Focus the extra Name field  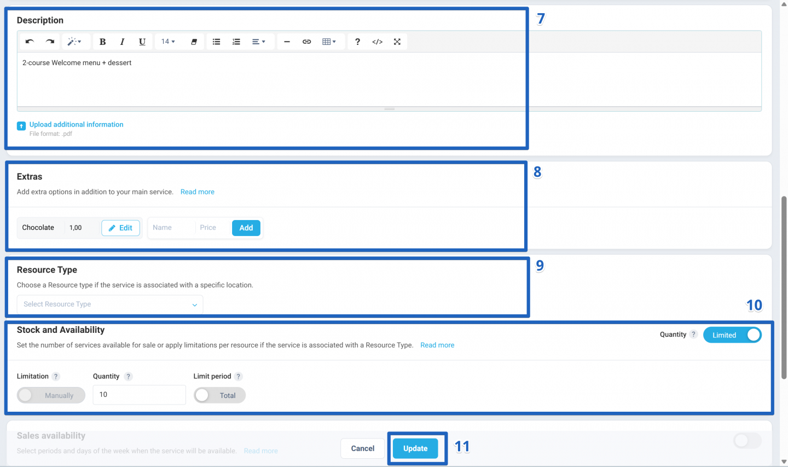coord(171,228)
